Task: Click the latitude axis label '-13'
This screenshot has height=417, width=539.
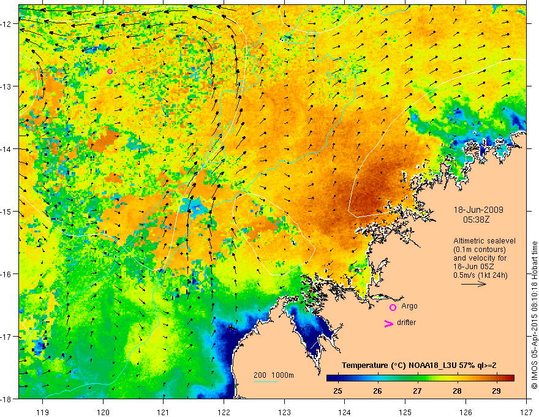Action: (x=7, y=86)
